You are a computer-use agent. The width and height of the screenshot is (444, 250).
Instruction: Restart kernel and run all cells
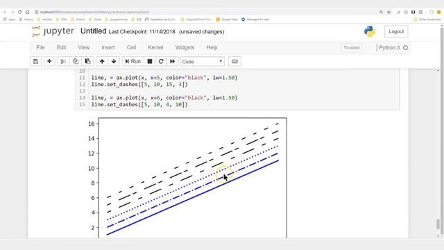pyautogui.click(x=173, y=62)
